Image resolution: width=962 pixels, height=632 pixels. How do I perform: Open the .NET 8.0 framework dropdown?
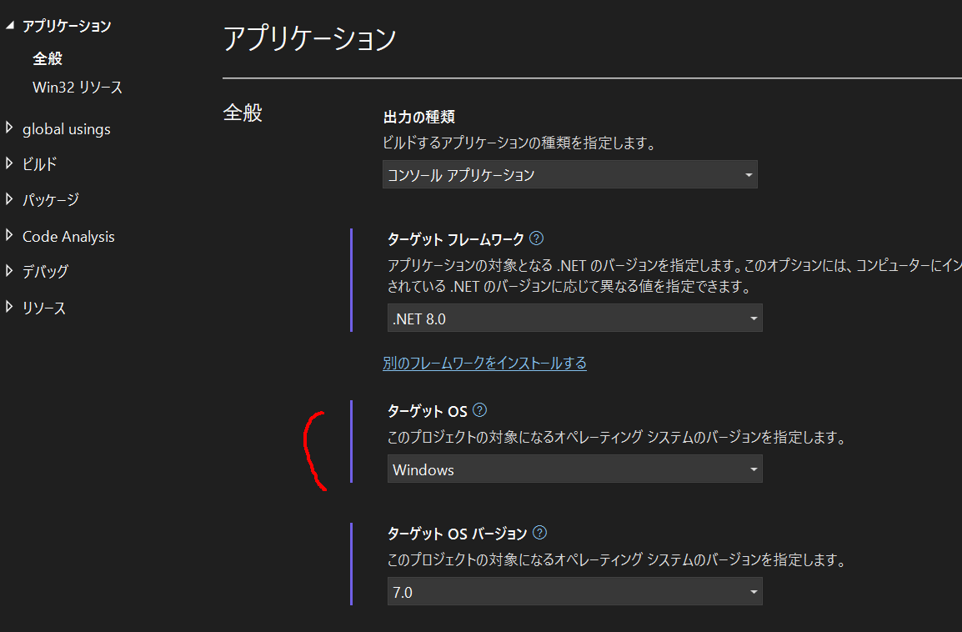click(x=575, y=318)
